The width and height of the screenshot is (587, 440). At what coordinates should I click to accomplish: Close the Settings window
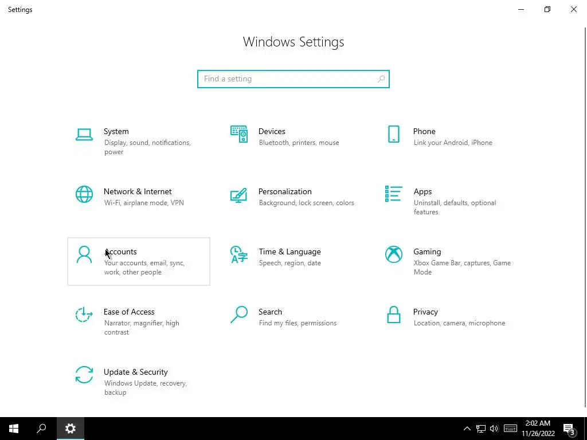pos(573,9)
